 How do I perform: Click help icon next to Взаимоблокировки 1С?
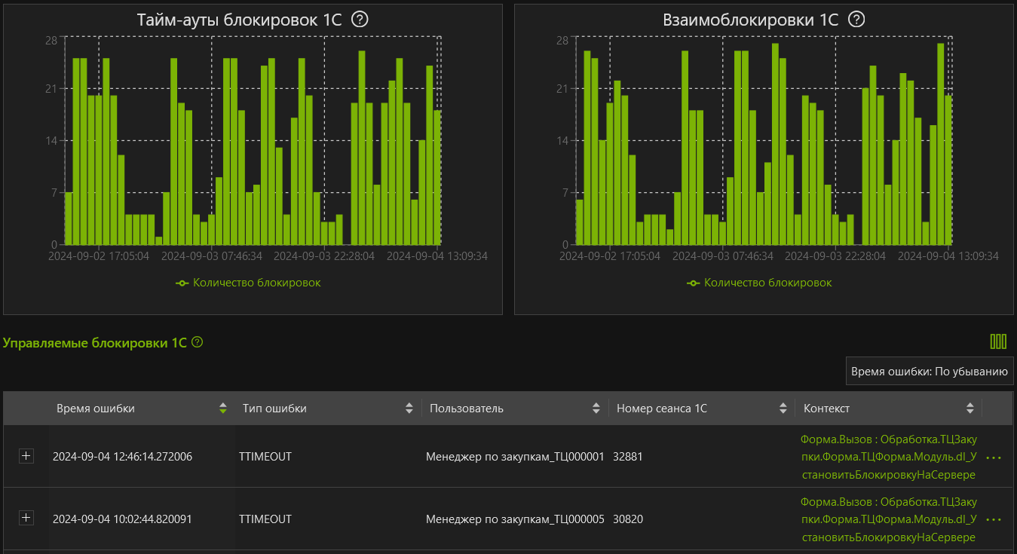click(856, 20)
